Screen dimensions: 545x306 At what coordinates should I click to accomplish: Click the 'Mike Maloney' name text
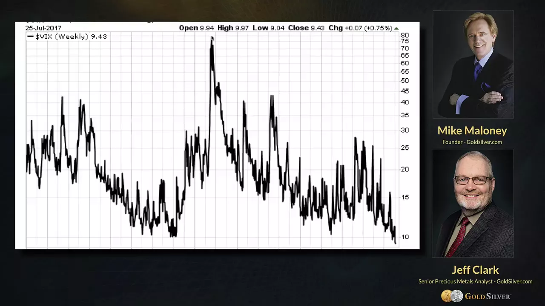(x=472, y=130)
